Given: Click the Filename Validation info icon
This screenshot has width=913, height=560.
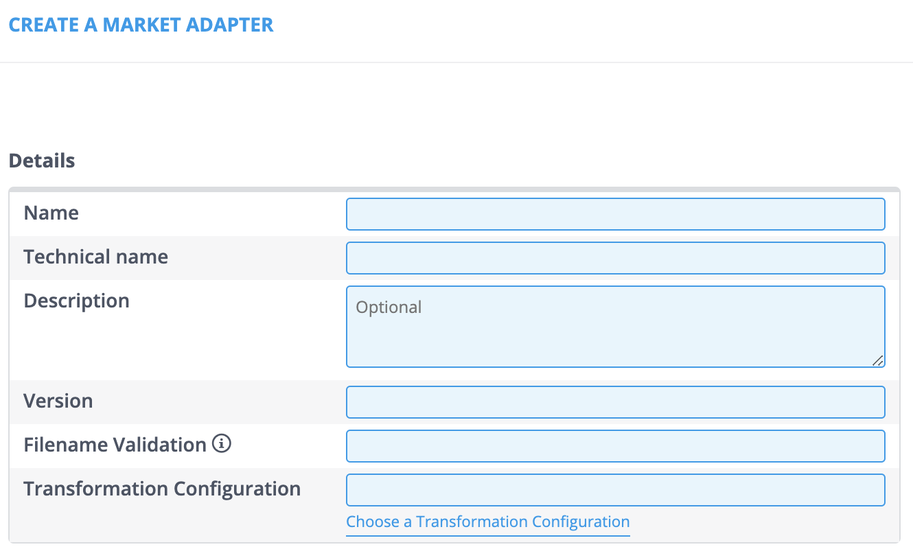Looking at the screenshot, I should point(222,445).
